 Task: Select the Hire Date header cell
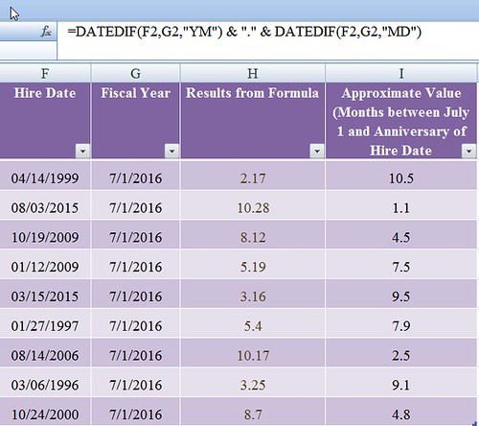(x=45, y=121)
